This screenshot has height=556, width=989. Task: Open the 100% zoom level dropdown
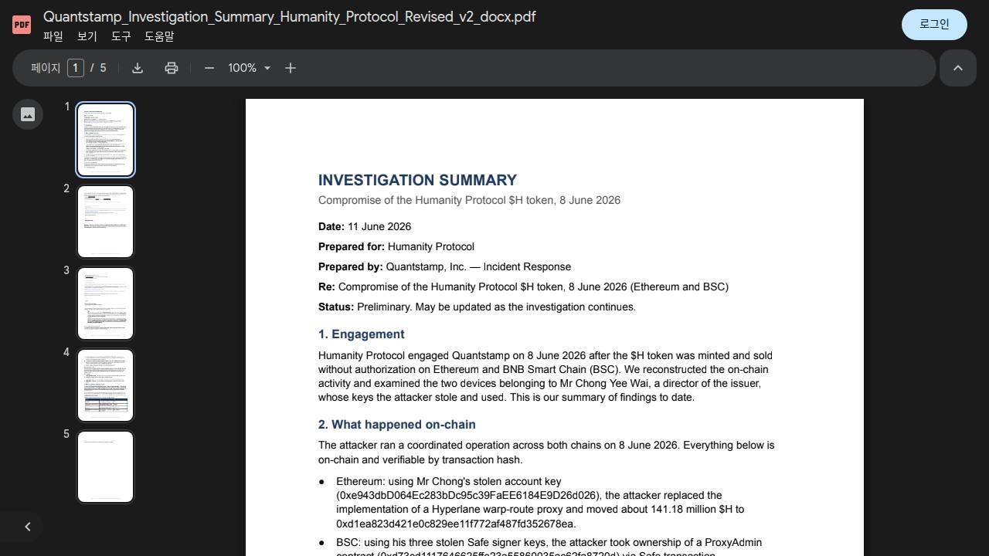[x=250, y=68]
